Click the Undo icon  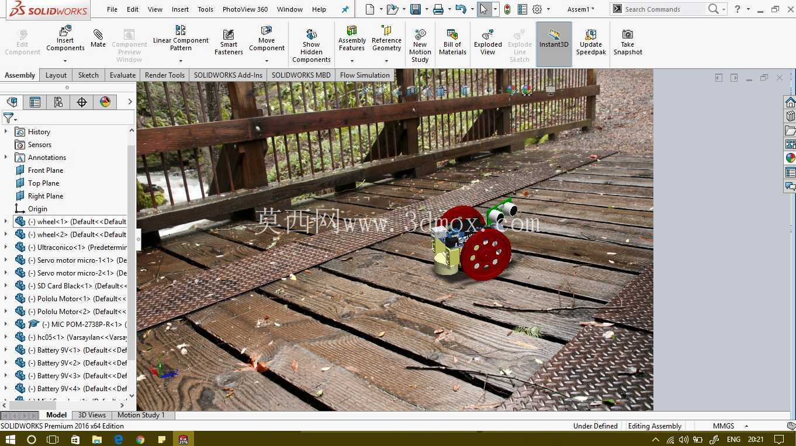click(461, 9)
